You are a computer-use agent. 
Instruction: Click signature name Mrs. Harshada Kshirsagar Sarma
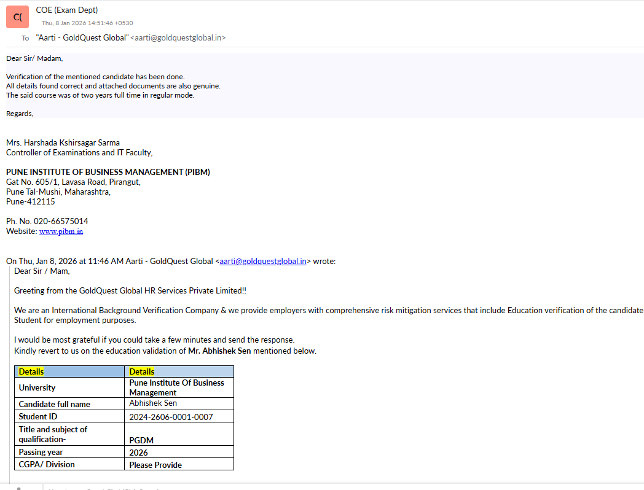point(63,142)
